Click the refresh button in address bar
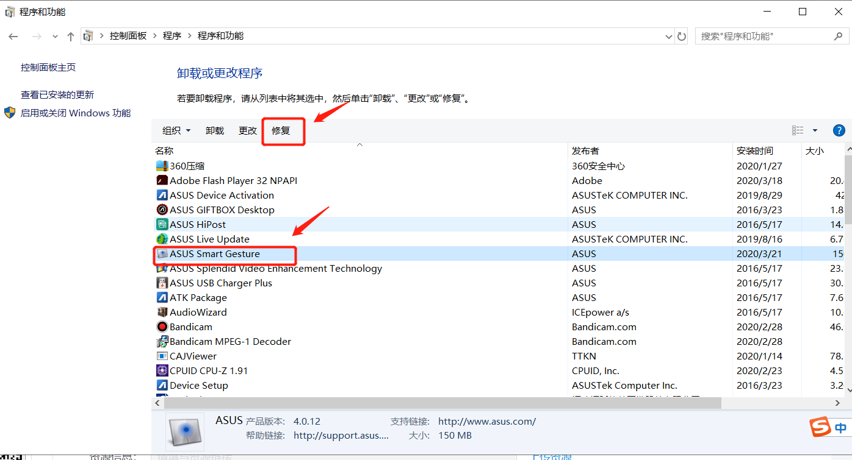This screenshot has width=852, height=460. tap(682, 37)
